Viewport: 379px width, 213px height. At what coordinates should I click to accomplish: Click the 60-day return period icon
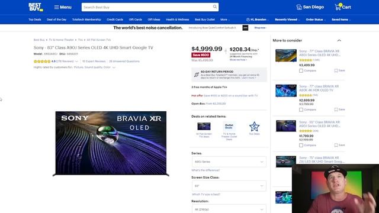coord(197,75)
